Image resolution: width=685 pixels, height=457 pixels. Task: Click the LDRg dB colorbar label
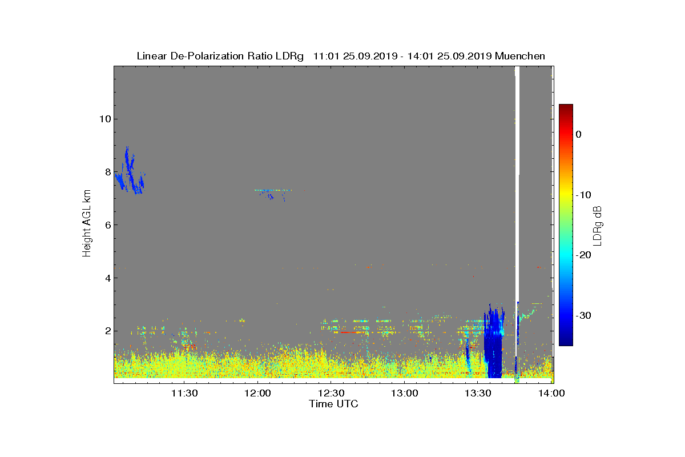(x=598, y=225)
